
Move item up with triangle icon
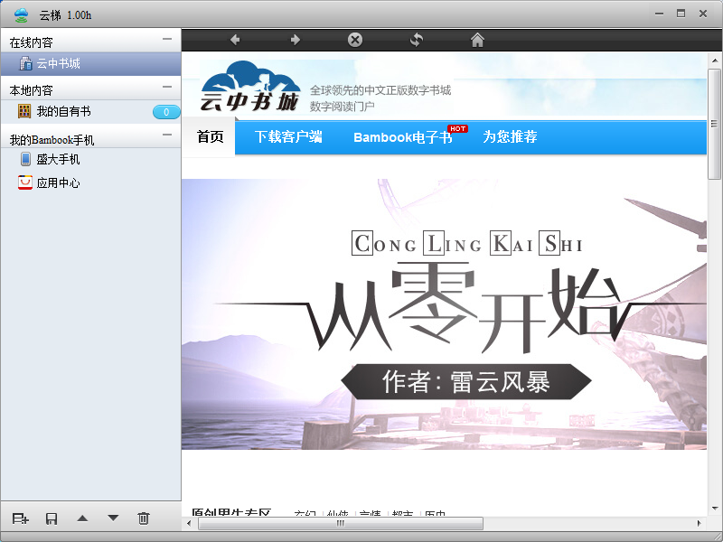click(82, 518)
